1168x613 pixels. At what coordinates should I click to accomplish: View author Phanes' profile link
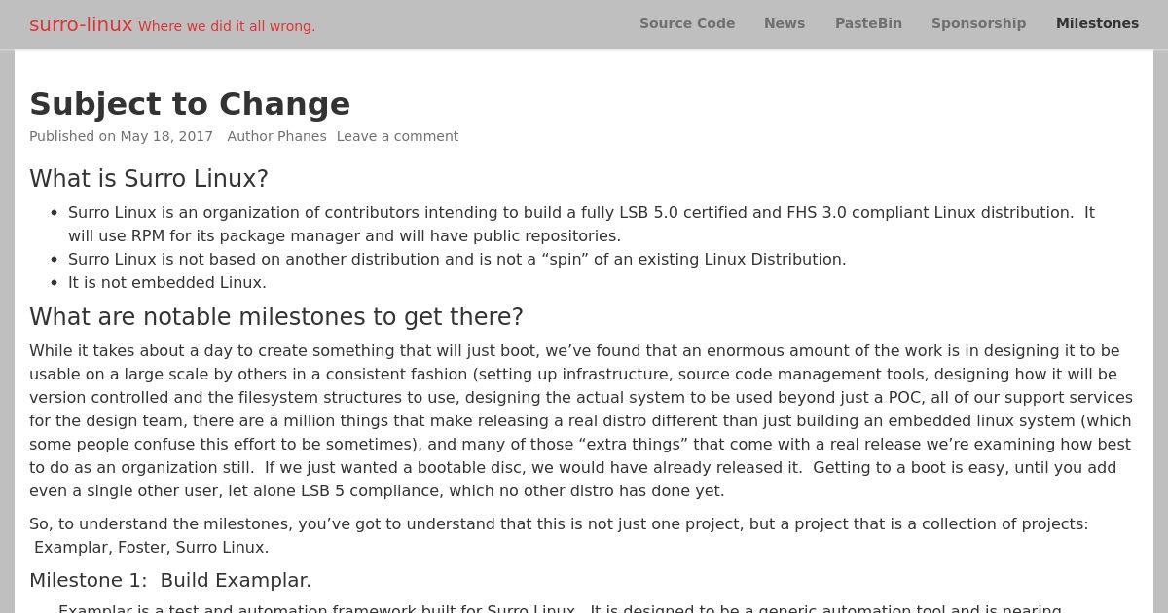pyautogui.click(x=302, y=136)
